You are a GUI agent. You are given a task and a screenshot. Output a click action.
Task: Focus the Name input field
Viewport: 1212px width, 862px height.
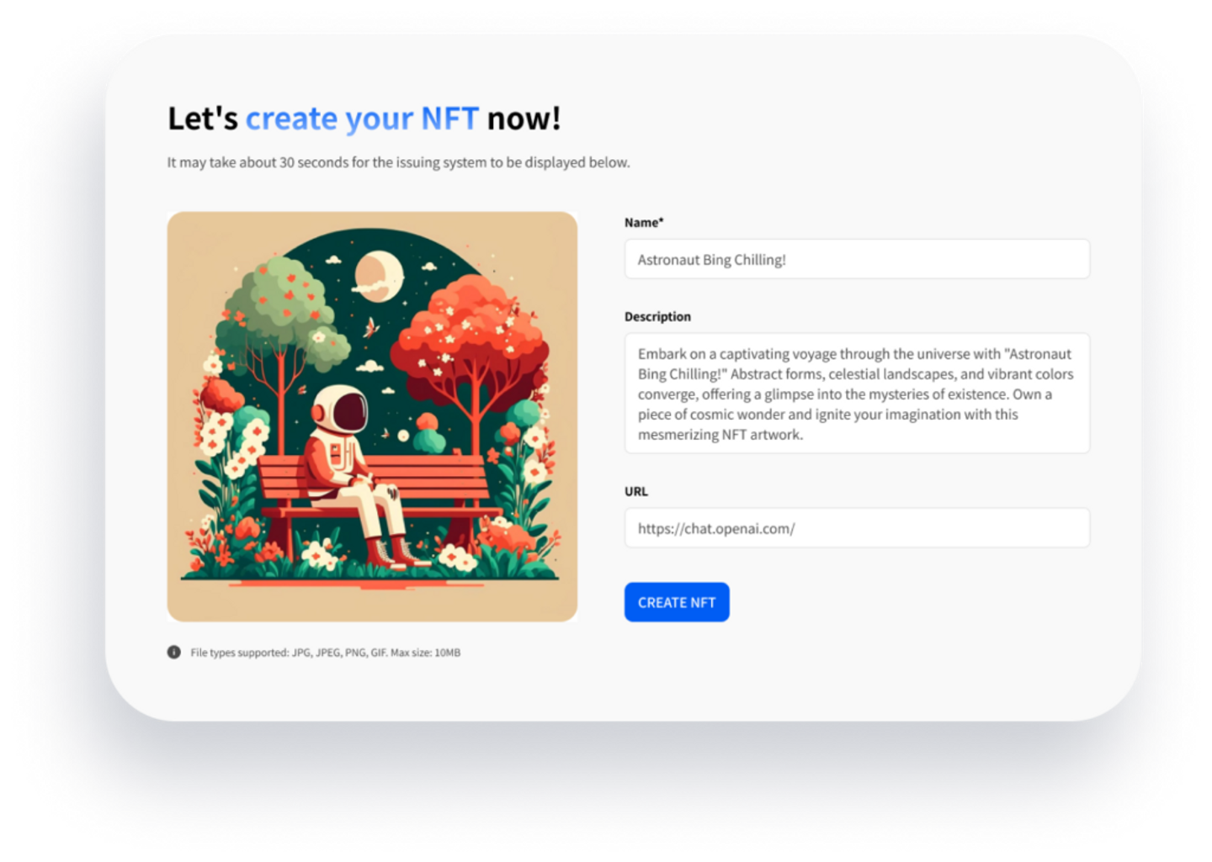pos(857,259)
